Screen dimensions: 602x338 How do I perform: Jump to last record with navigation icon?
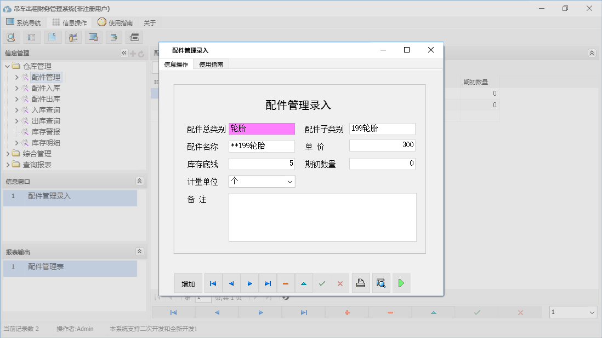(x=268, y=283)
